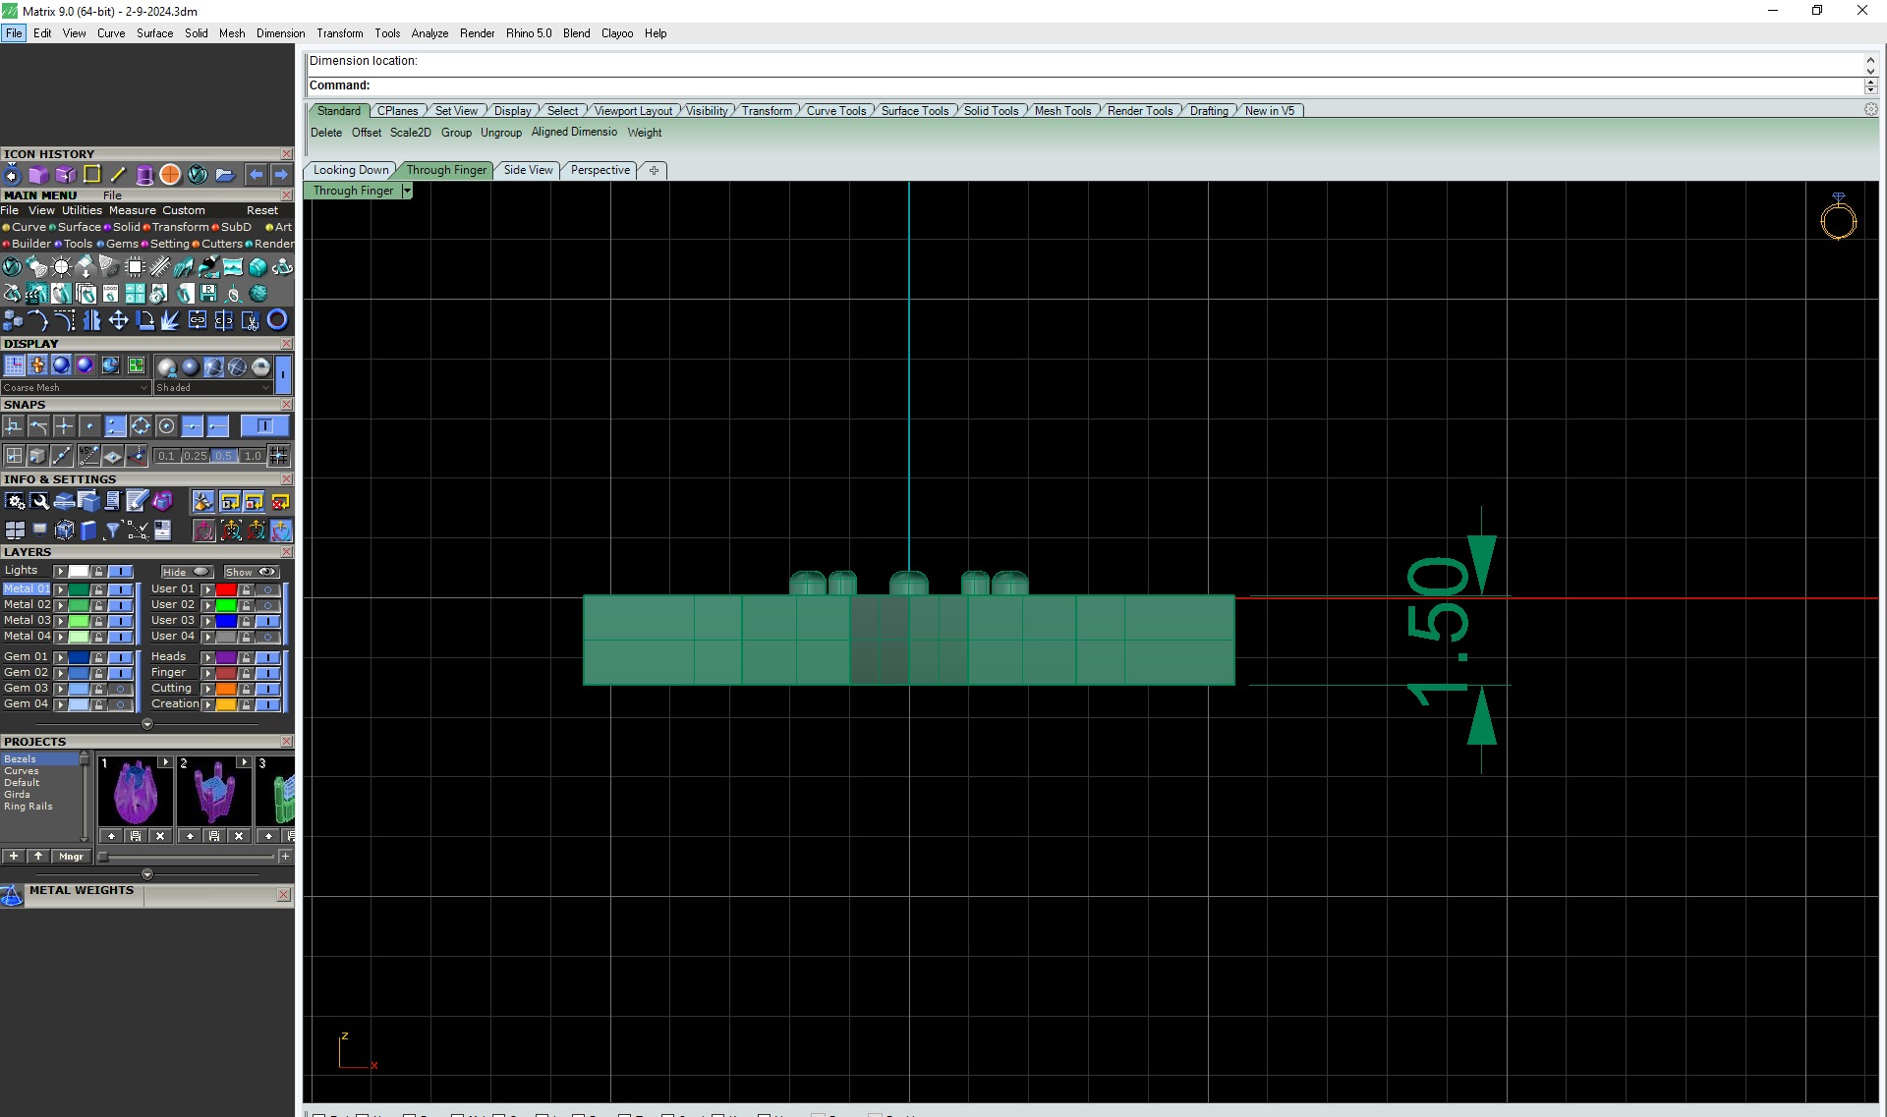
Task: Open settings gears icon in Info & Settings
Action: pos(15,502)
